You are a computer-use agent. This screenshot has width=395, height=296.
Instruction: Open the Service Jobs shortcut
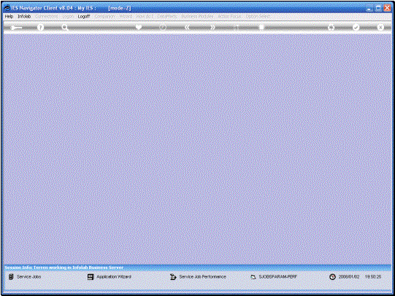pos(25,276)
